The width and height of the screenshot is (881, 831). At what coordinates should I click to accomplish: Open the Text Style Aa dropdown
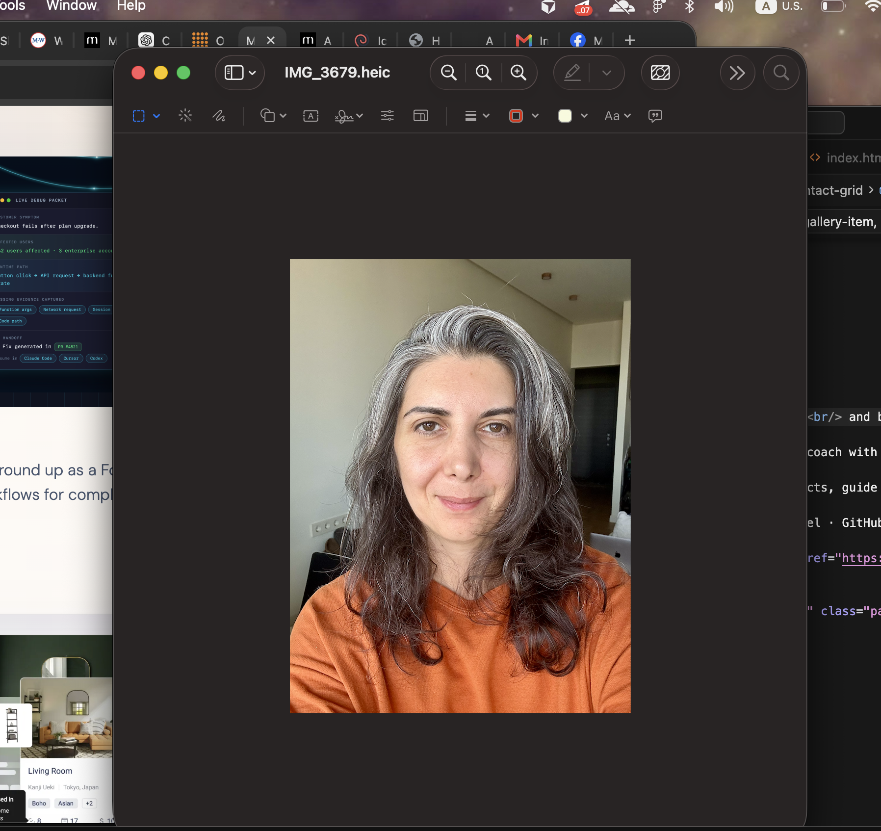(618, 116)
